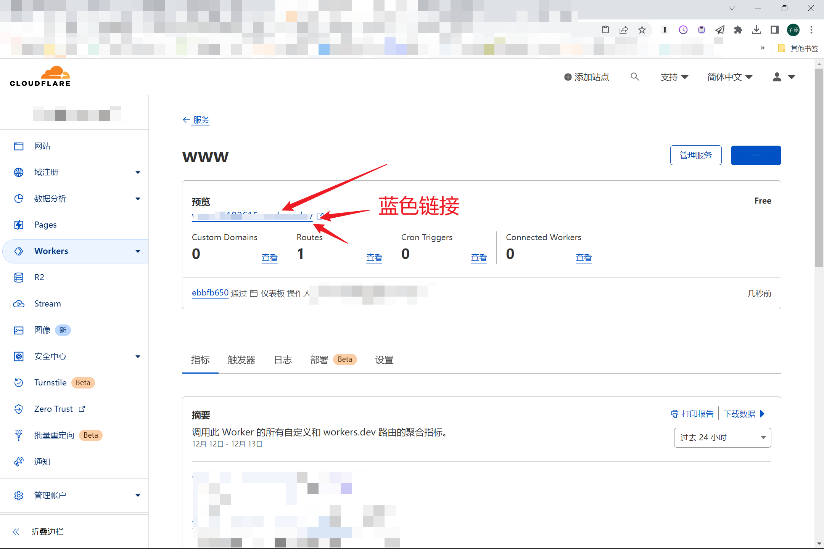Open the 过去 24 小时 time range dropdown

click(723, 438)
